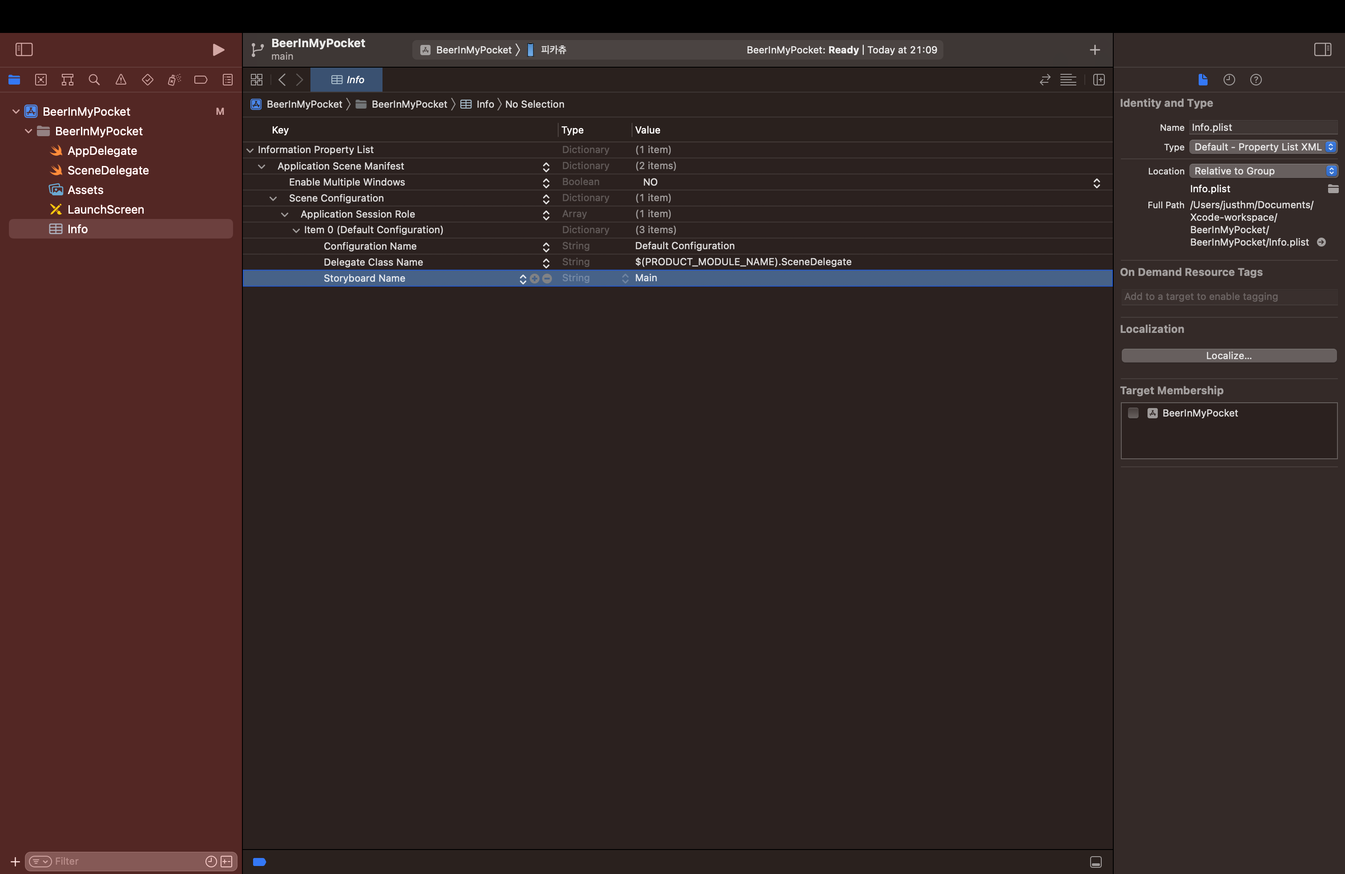This screenshot has width=1345, height=874.
Task: Click the add editor split icon
Action: click(1099, 80)
